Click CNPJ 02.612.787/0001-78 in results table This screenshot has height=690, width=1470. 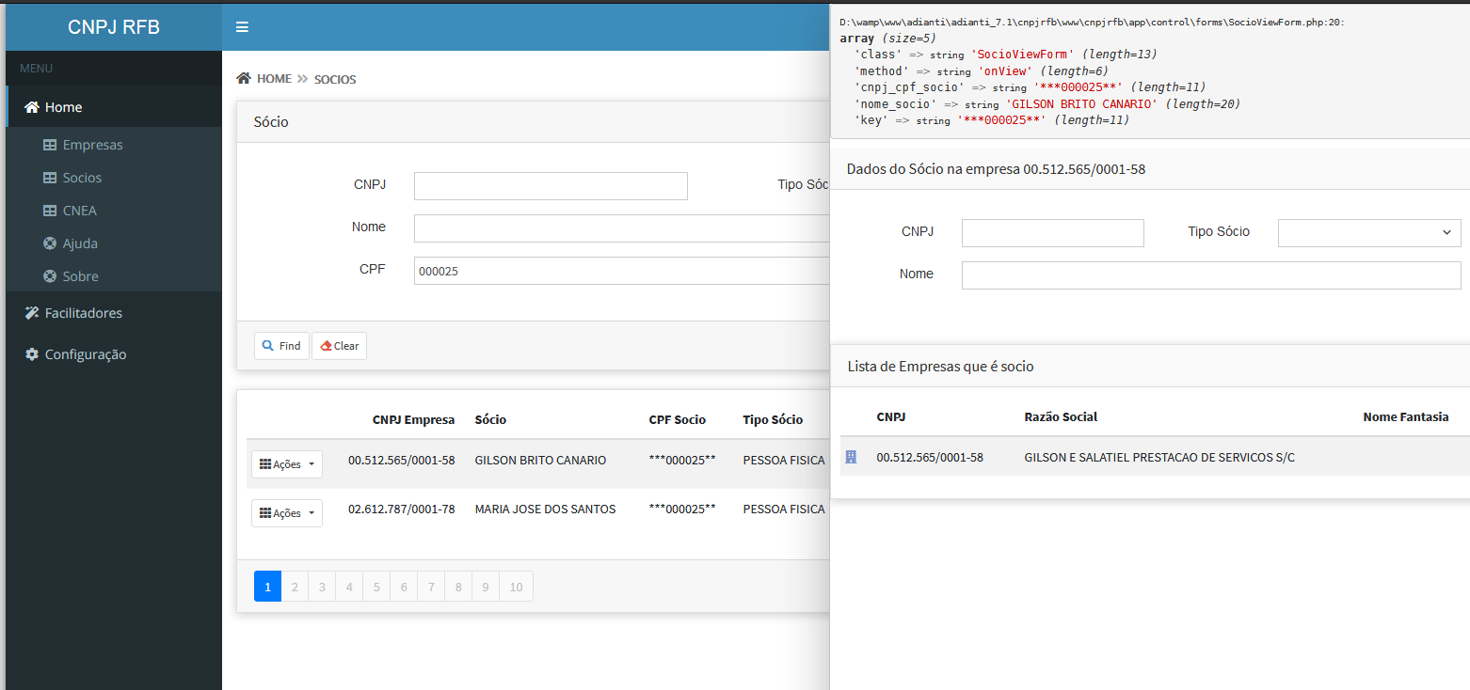coord(401,509)
